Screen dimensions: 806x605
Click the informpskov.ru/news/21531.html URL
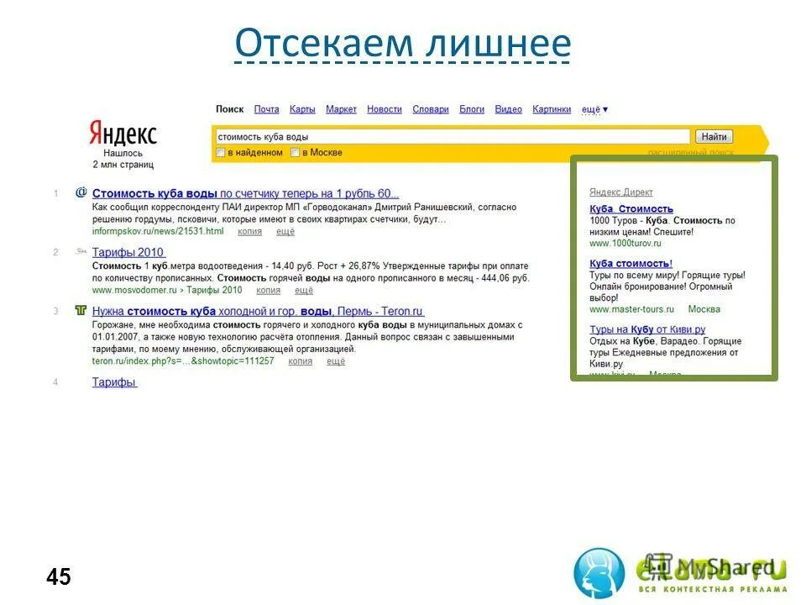(x=158, y=232)
